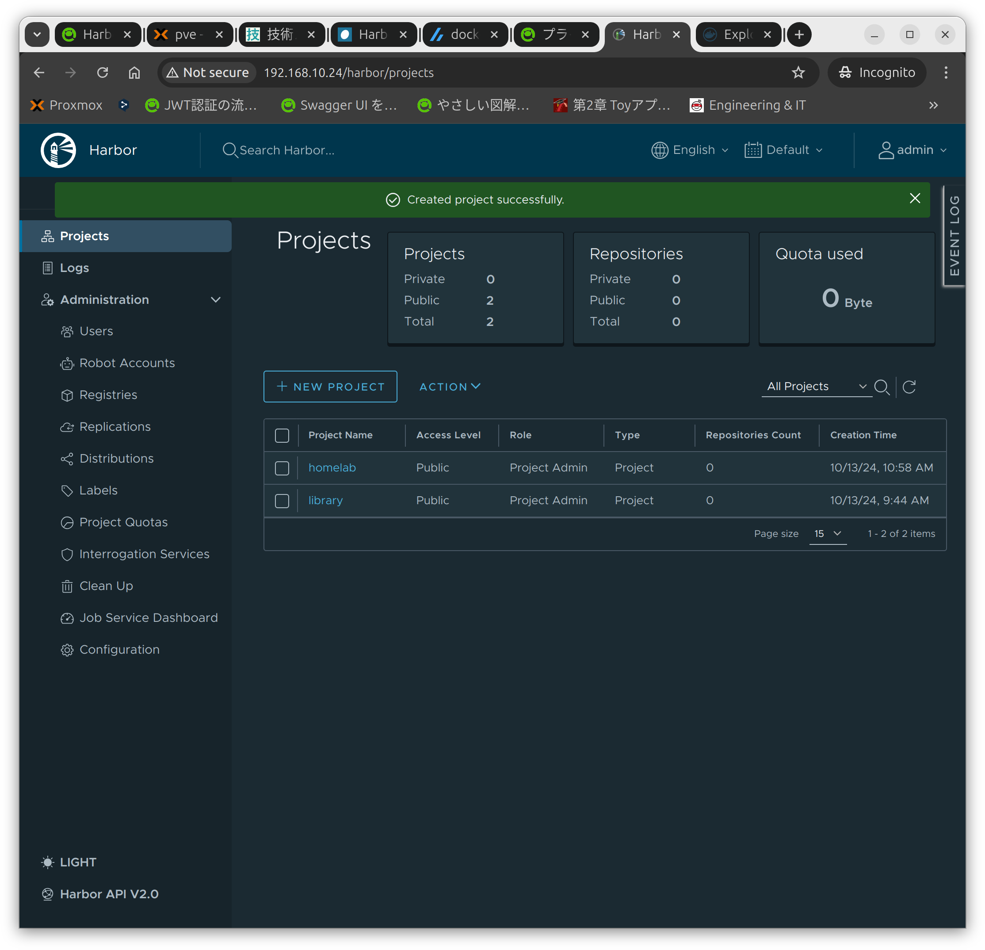Image resolution: width=985 pixels, height=950 pixels.
Task: Select the library project checkbox
Action: [x=282, y=501]
